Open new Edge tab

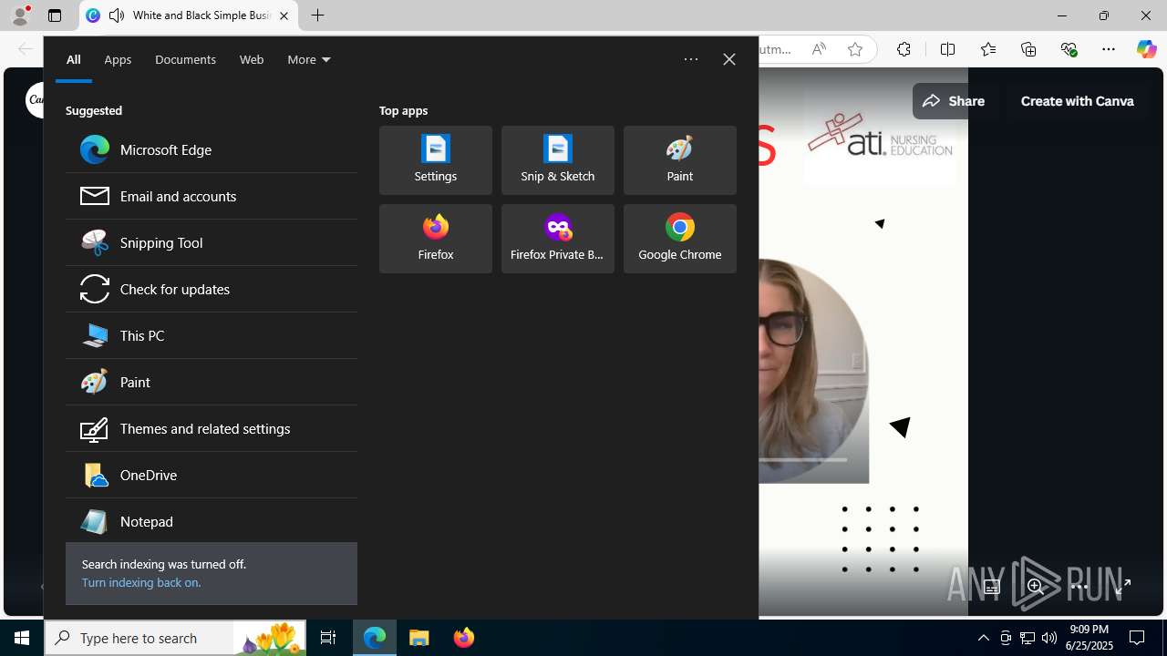(317, 15)
